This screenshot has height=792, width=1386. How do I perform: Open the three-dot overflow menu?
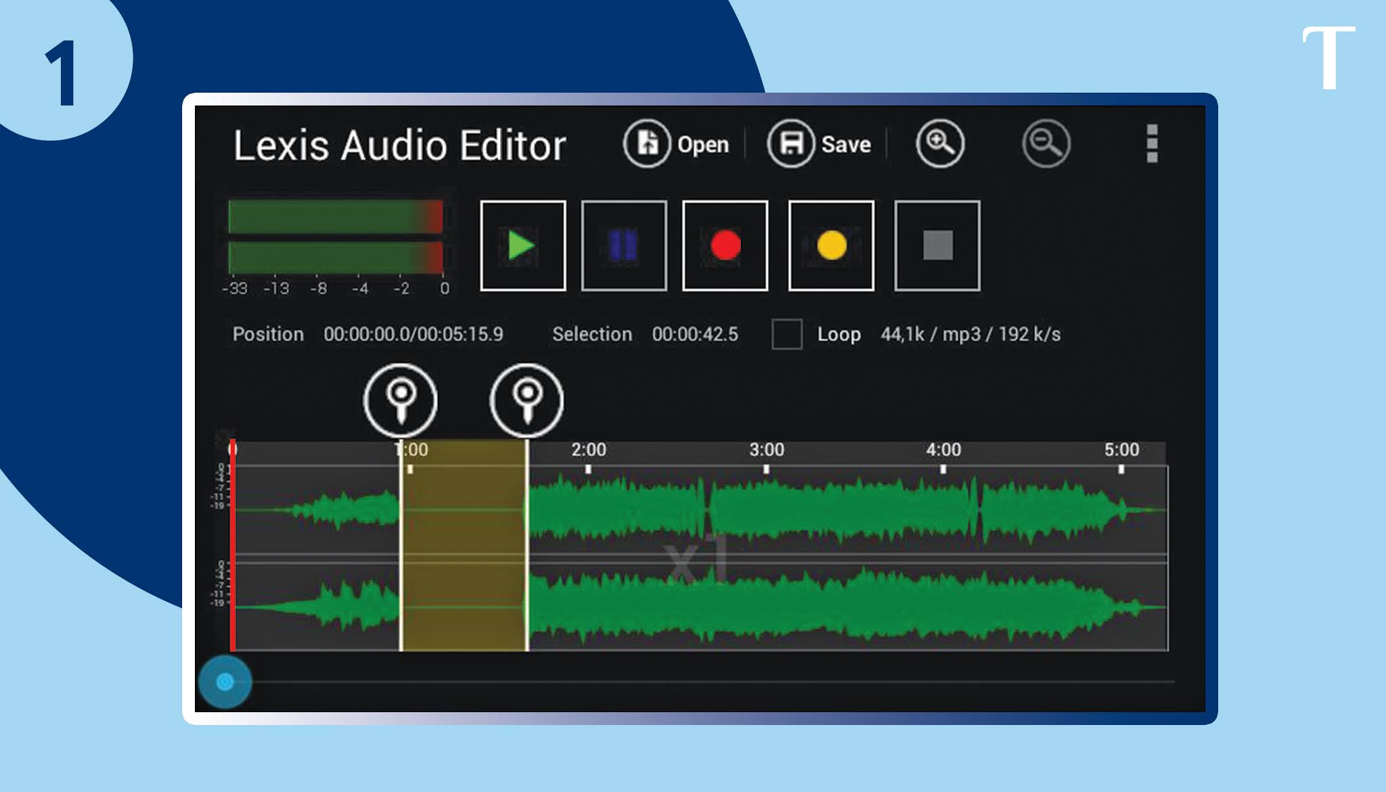[x=1152, y=143]
